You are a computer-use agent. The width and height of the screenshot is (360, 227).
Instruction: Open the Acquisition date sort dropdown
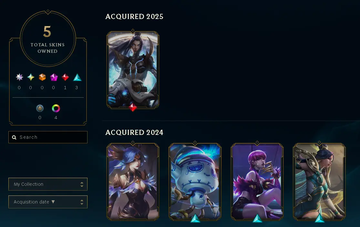pos(48,202)
